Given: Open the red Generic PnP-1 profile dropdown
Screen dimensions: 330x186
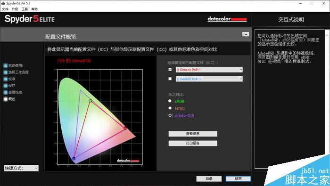Looking at the screenshot, I should 209,70.
